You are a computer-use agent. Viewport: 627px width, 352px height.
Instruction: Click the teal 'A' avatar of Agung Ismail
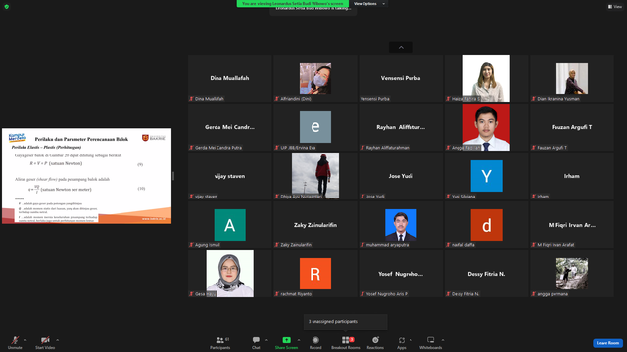coord(230,225)
